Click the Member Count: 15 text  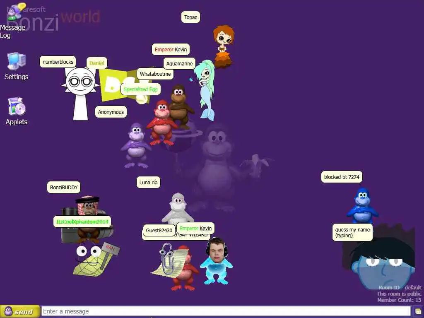[x=400, y=300]
